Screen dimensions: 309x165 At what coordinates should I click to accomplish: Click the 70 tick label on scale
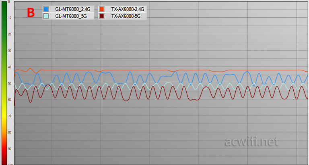coord(9,116)
